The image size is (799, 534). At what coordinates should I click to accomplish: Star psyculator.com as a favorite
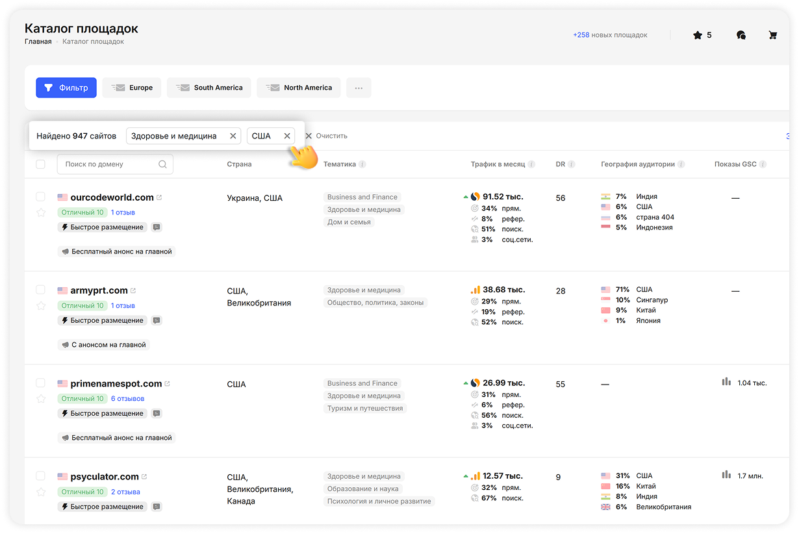click(x=41, y=492)
